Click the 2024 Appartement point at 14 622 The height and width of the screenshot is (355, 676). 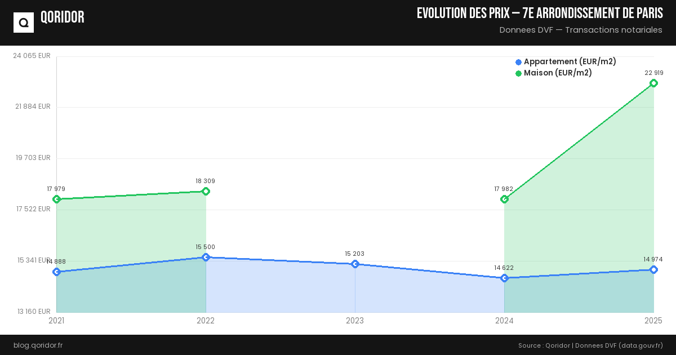click(504, 278)
